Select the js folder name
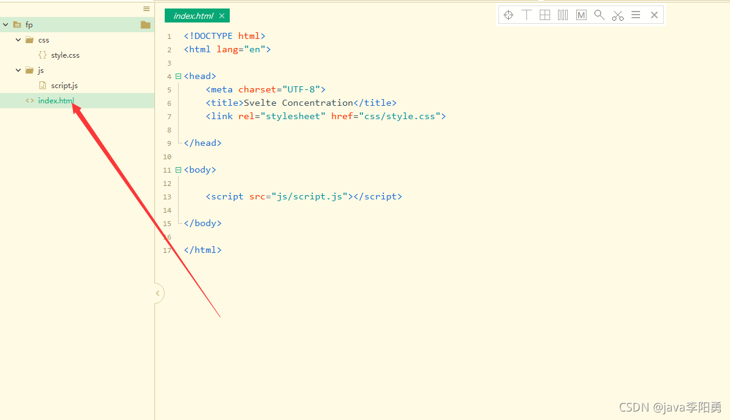730x420 pixels. tap(41, 71)
